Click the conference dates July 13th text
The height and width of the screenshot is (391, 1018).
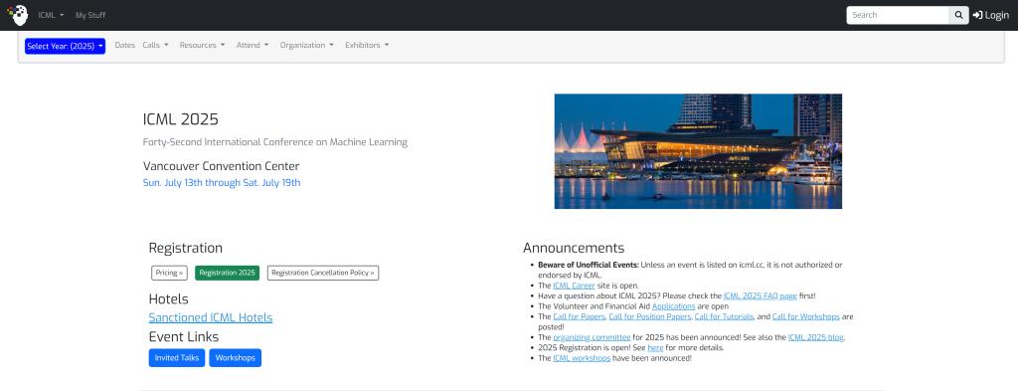(x=222, y=182)
